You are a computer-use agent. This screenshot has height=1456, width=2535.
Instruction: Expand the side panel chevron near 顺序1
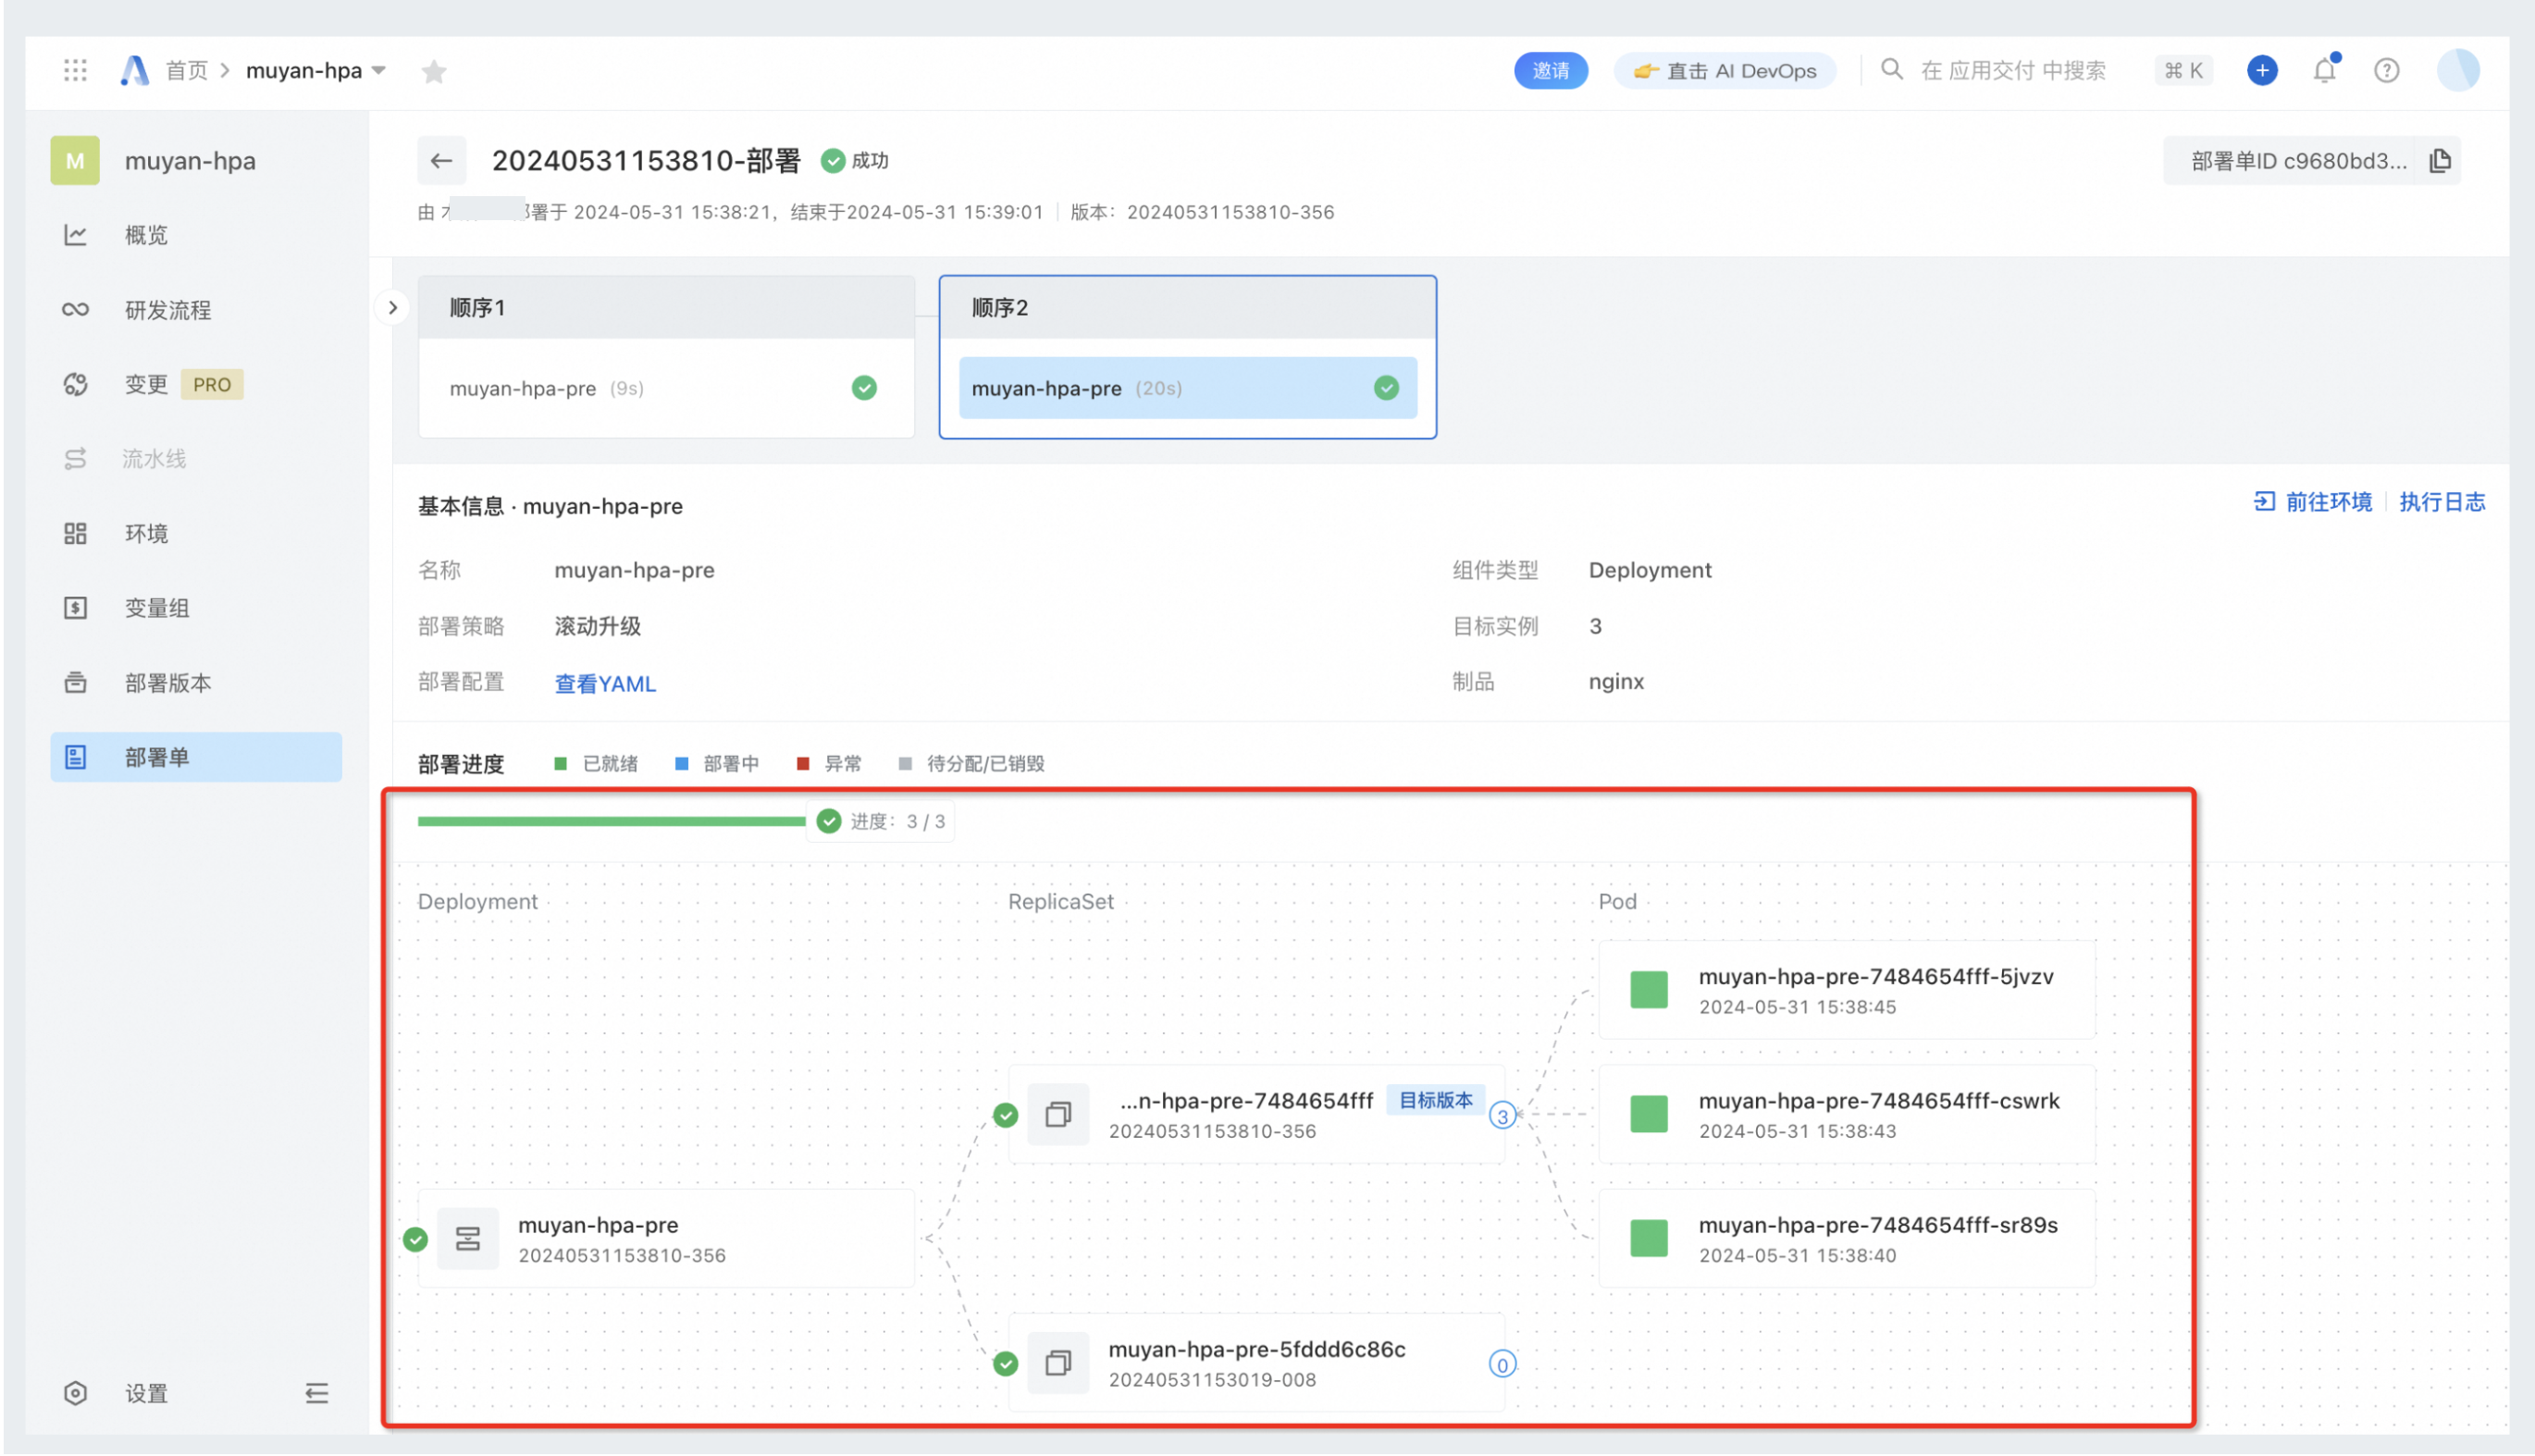tap(393, 308)
